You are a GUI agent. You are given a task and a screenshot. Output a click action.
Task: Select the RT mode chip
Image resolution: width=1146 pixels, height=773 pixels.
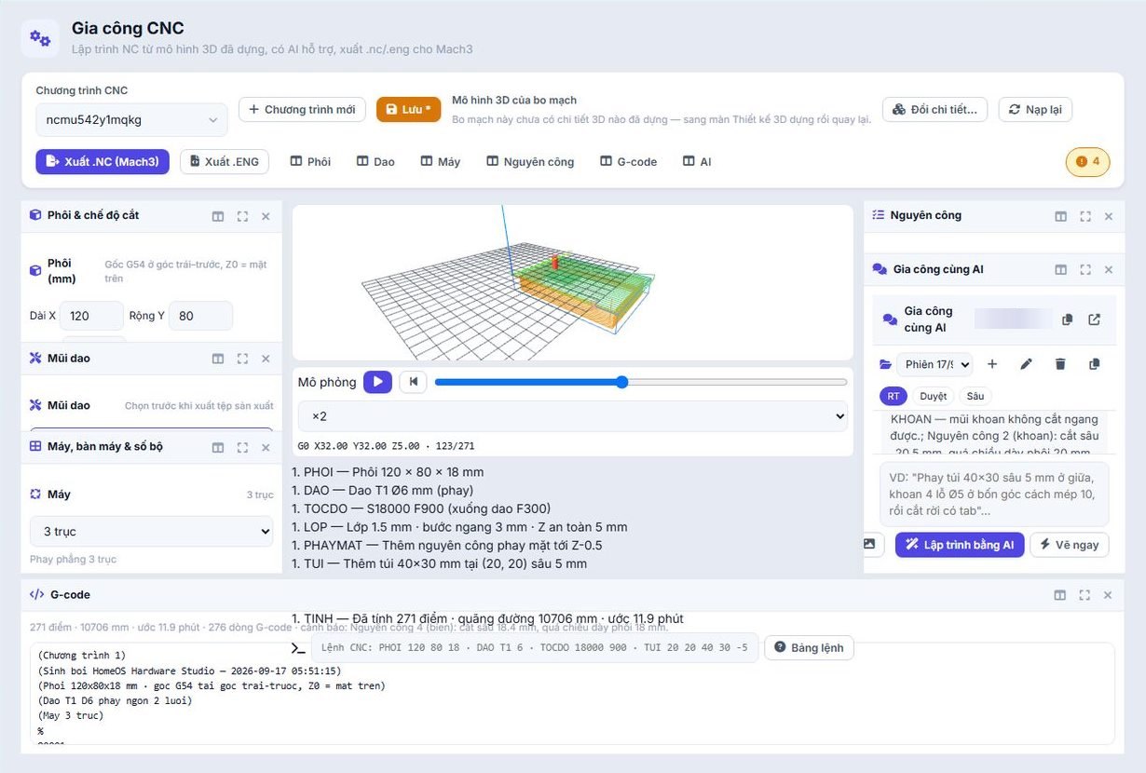coord(893,396)
